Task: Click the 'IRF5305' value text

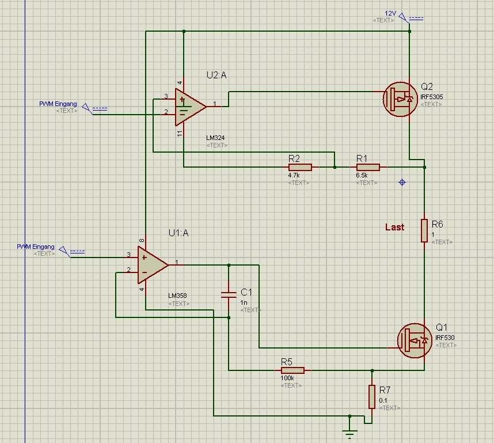Action: pos(431,97)
